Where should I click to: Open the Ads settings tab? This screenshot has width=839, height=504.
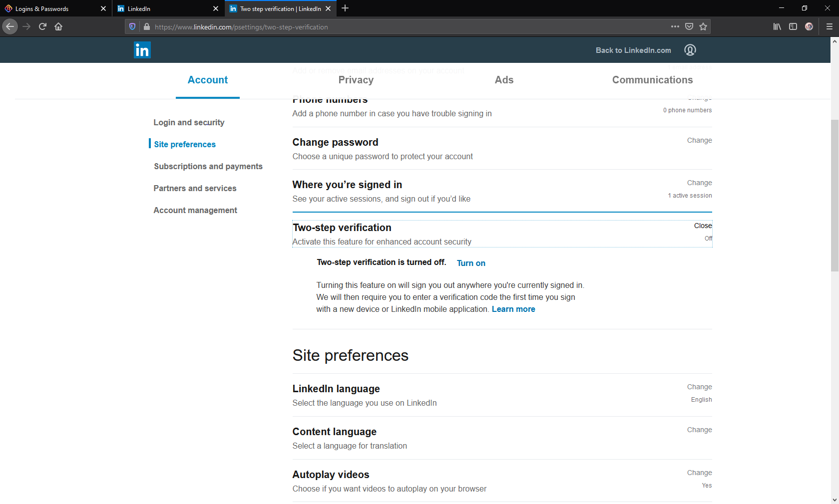coord(504,80)
